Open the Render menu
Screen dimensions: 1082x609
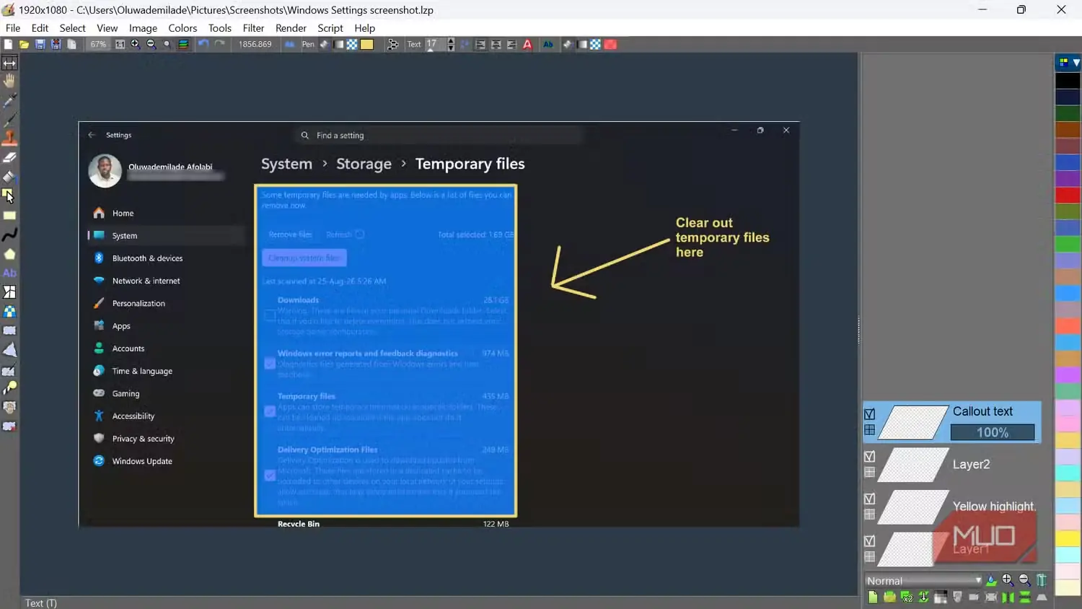291,28
